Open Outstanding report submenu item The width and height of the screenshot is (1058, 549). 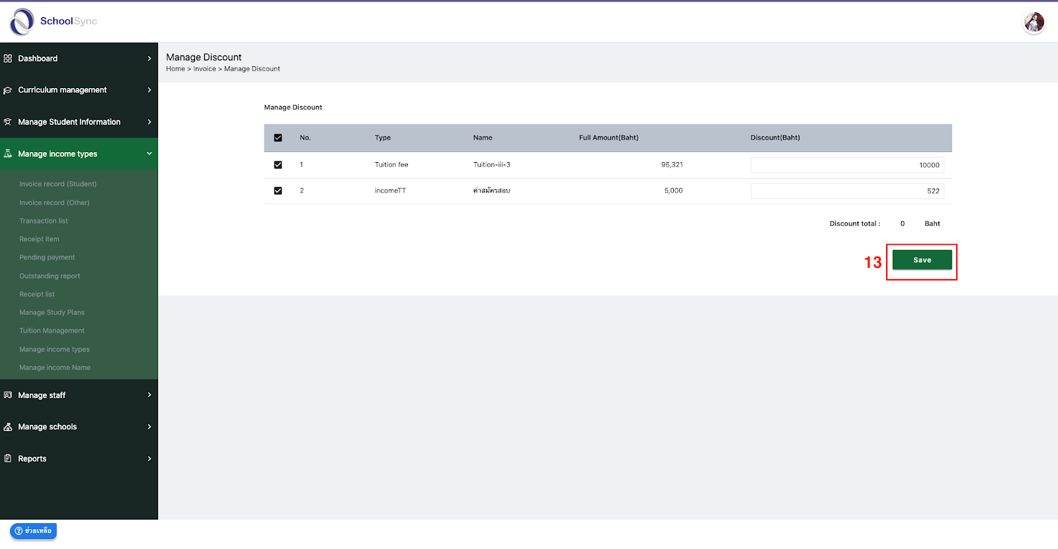tap(50, 276)
